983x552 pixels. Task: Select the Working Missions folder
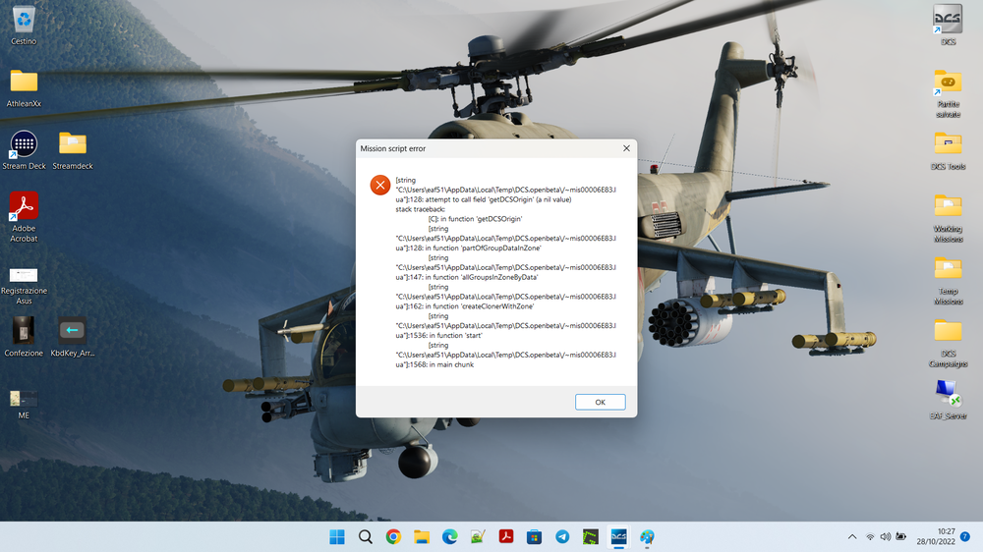coord(948,218)
